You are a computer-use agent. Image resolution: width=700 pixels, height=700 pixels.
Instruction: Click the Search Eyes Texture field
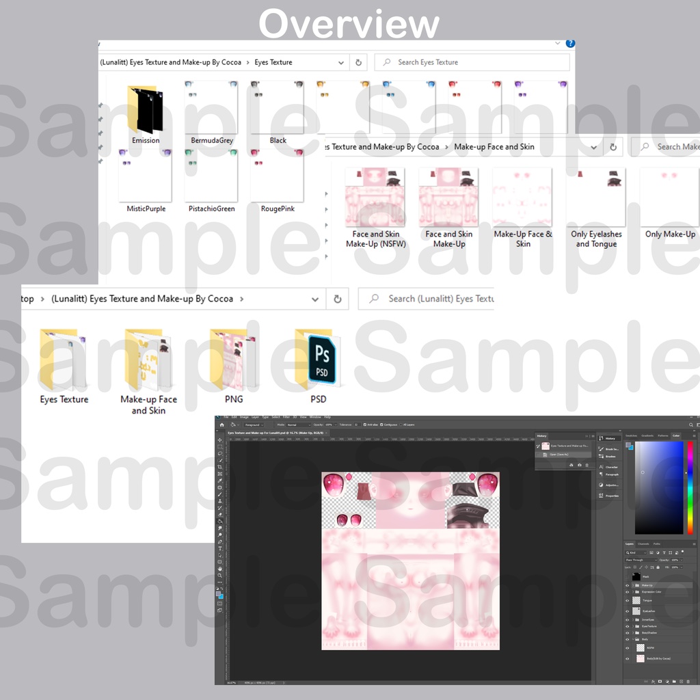pyautogui.click(x=472, y=62)
